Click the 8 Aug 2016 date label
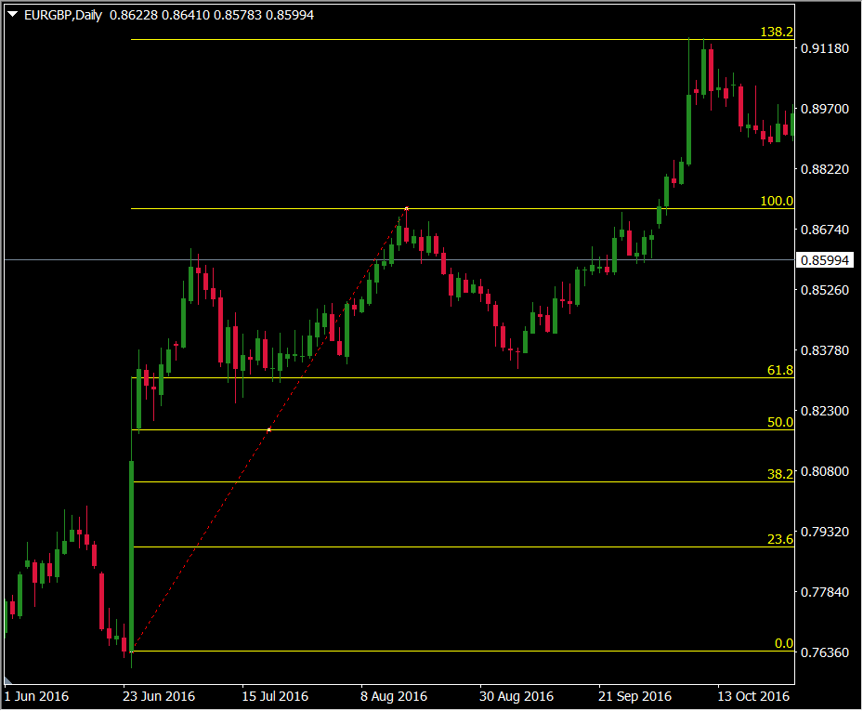Screen dimensions: 863x711 click(394, 697)
